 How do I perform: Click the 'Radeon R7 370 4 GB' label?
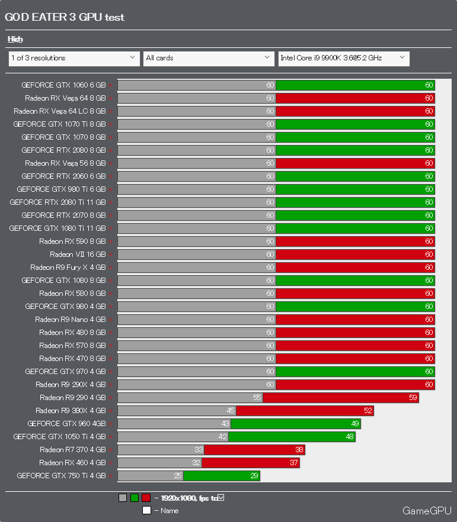[x=73, y=449]
